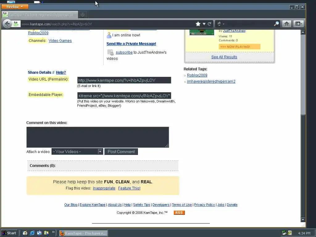Click See All Results link
316x237 pixels.
(224, 57)
